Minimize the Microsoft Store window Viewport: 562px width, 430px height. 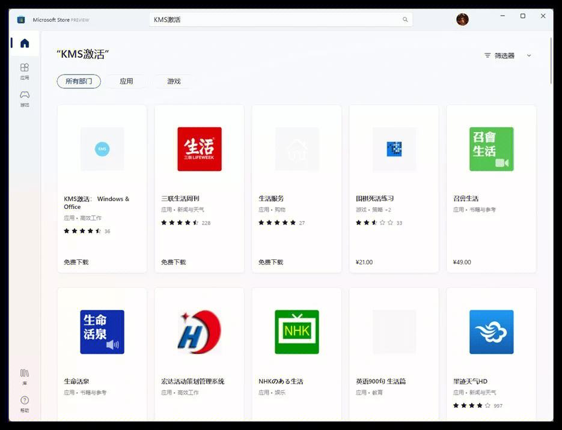pyautogui.click(x=503, y=16)
